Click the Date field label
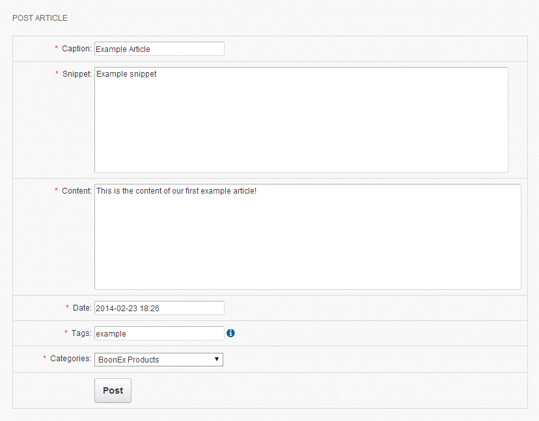Screen dimensions: 539x421 (x=82, y=307)
